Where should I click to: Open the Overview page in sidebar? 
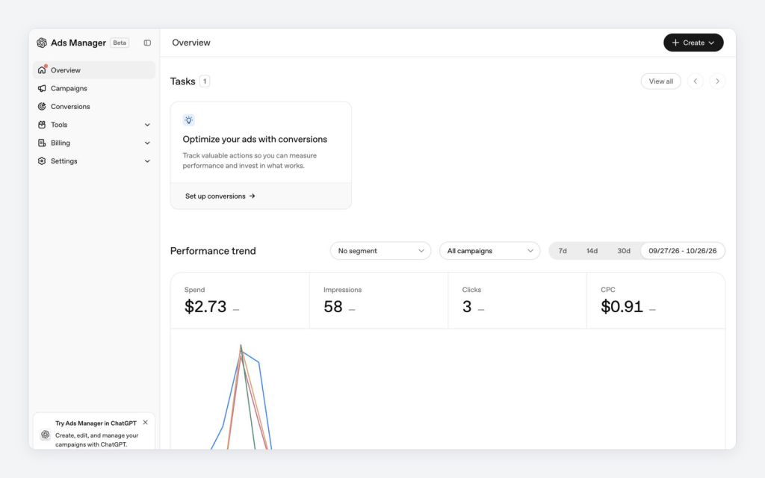(x=94, y=70)
